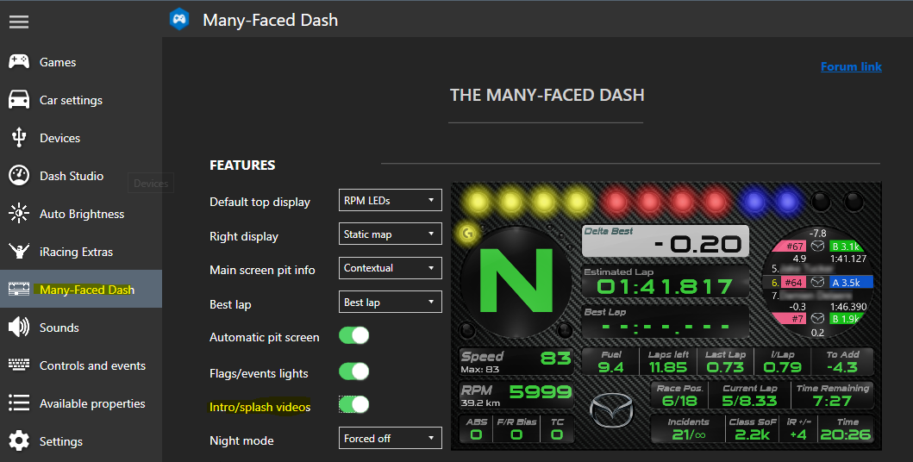
Task: Click the Auto Brightness sun icon
Action: click(x=19, y=214)
